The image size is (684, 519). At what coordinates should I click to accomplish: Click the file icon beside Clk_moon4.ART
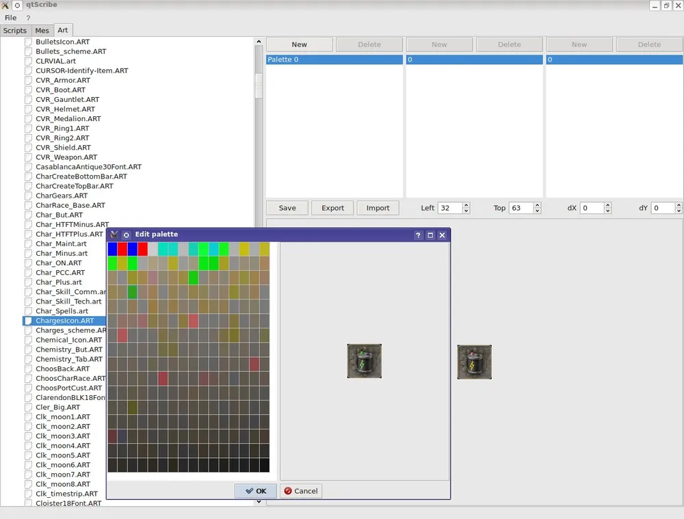pyautogui.click(x=29, y=446)
